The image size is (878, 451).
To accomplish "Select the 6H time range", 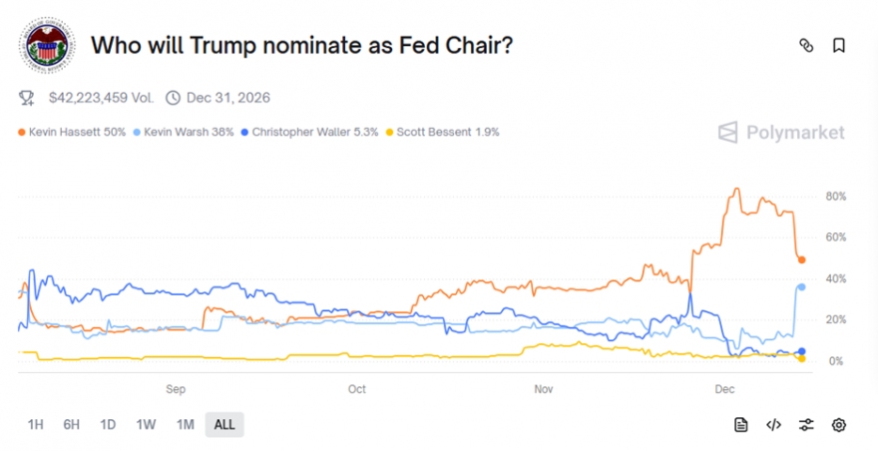I will pyautogui.click(x=72, y=425).
